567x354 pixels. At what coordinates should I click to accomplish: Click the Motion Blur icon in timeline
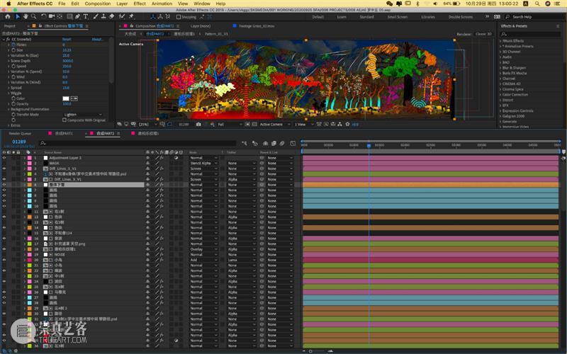pyautogui.click(x=282, y=144)
